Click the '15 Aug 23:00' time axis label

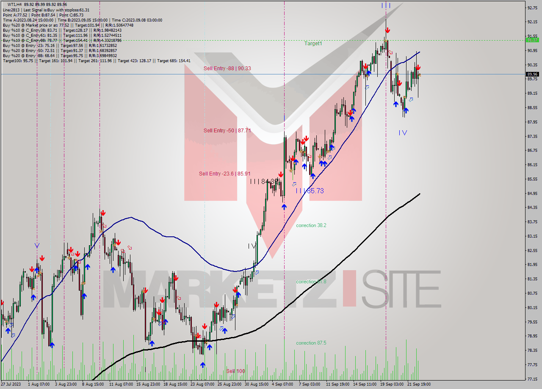pyautogui.click(x=148, y=384)
